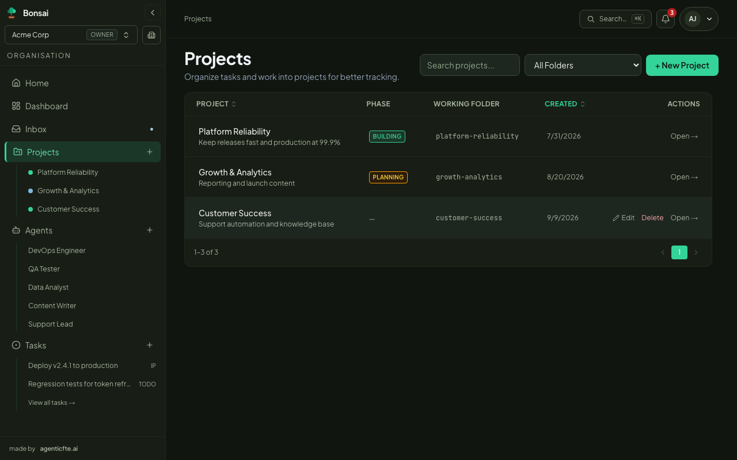Delete the Customer Success project
This screenshot has width=737, height=460.
[x=652, y=218]
